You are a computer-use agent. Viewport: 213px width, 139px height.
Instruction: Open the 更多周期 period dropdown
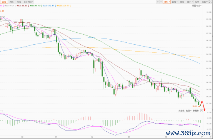28,2
